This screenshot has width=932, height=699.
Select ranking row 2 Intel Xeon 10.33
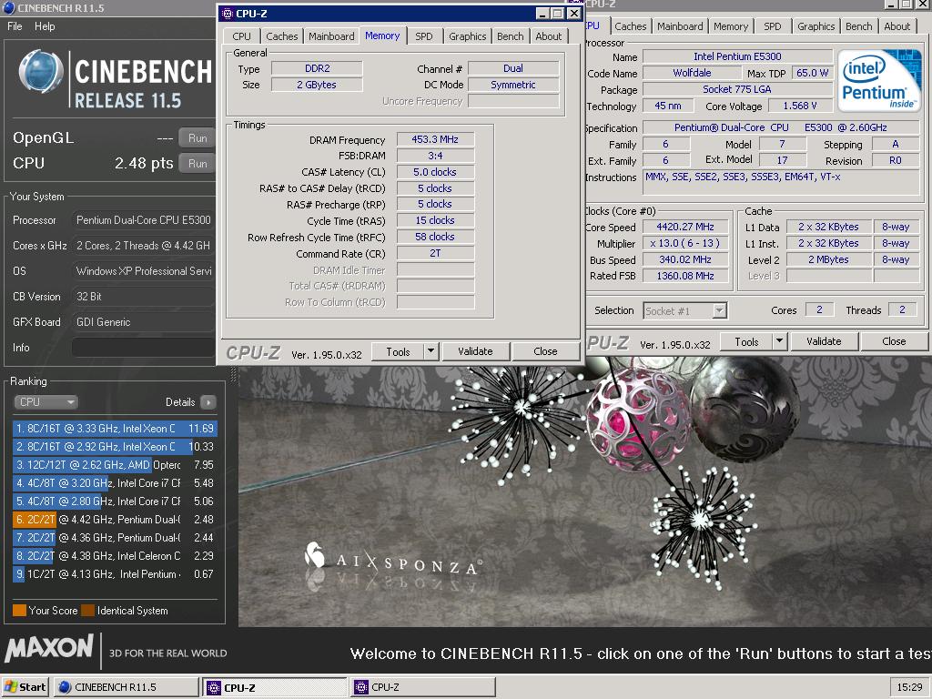(x=115, y=446)
